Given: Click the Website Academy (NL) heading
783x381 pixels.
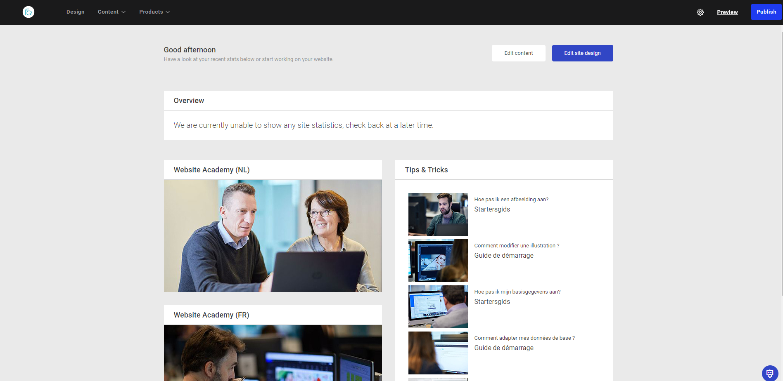Looking at the screenshot, I should click(211, 170).
